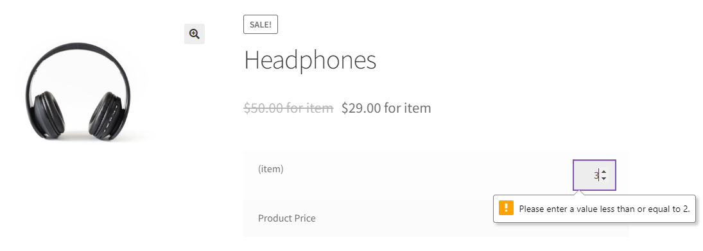703x251 pixels.
Task: Click the (item) label
Action: tap(271, 169)
